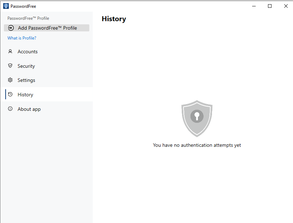Click the PasswordFree logo in title bar
This screenshot has width=293, height=223.
coord(6,6)
